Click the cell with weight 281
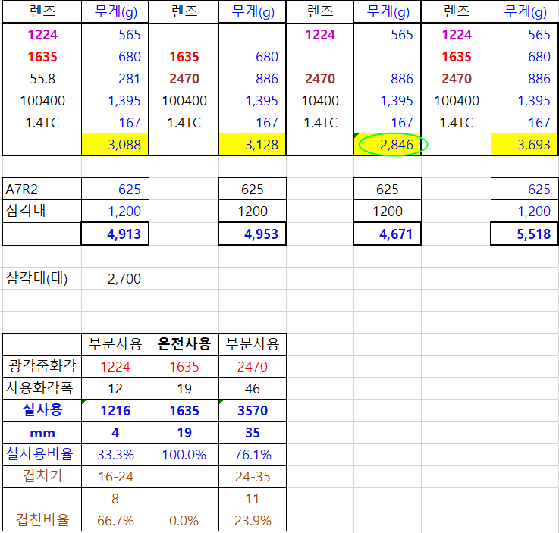The image size is (559, 533). [115, 79]
